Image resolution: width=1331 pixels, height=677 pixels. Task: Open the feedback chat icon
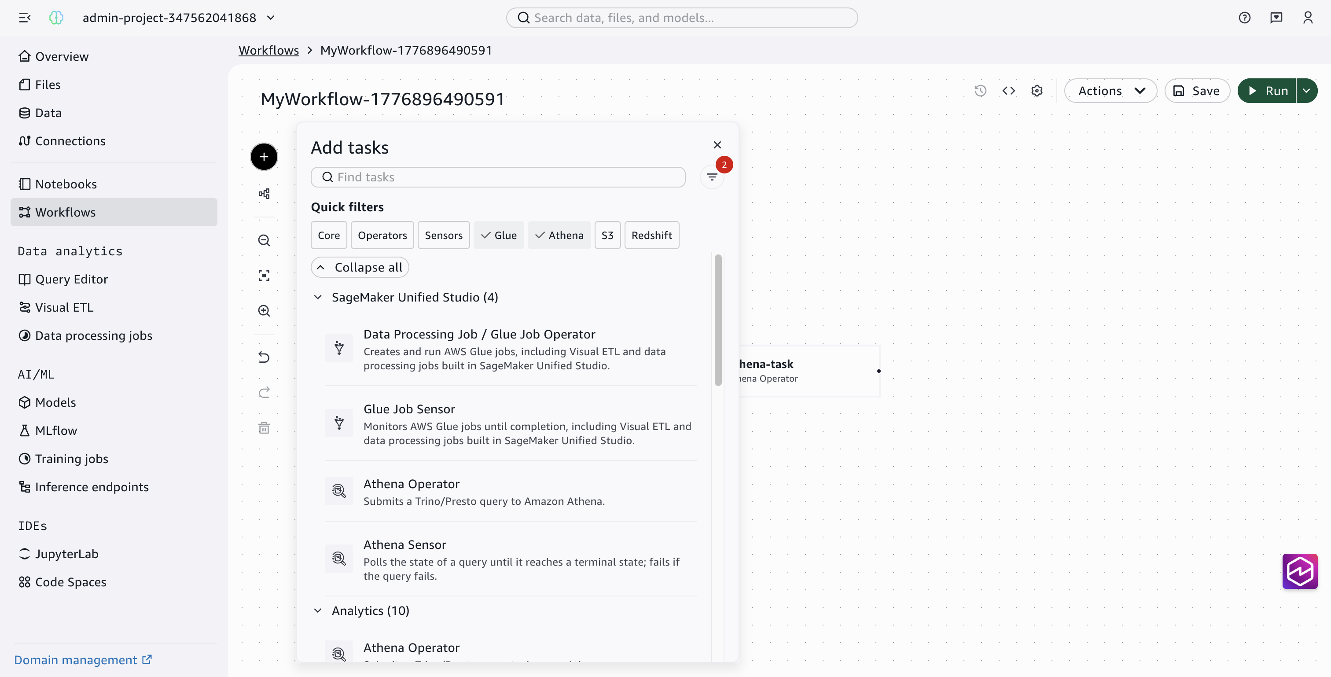[x=1276, y=18]
